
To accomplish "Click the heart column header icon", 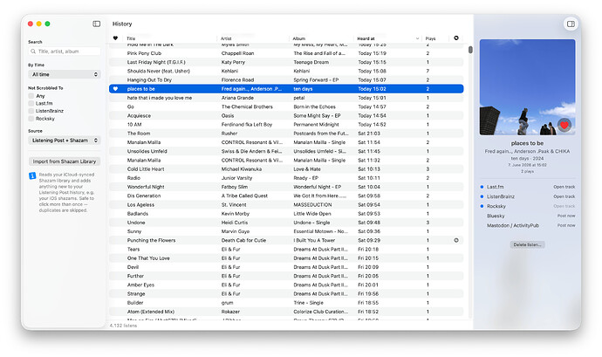I will (115, 38).
